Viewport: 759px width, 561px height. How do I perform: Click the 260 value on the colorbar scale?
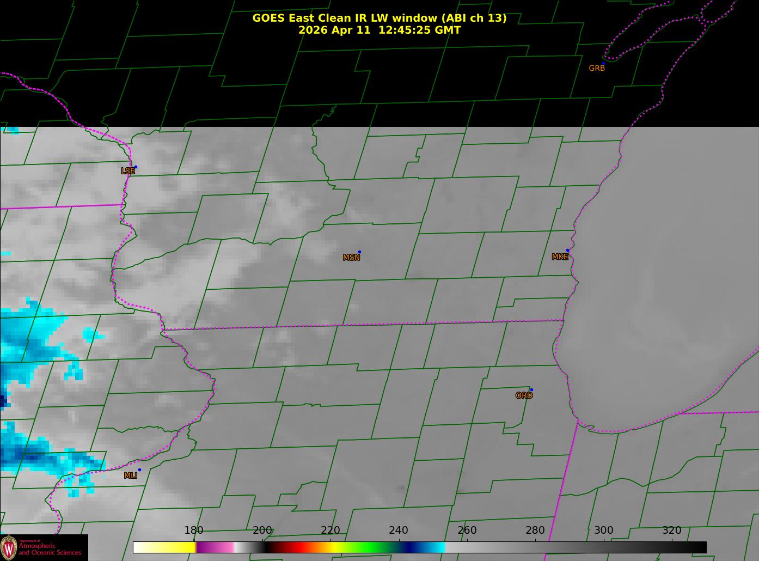[467, 530]
